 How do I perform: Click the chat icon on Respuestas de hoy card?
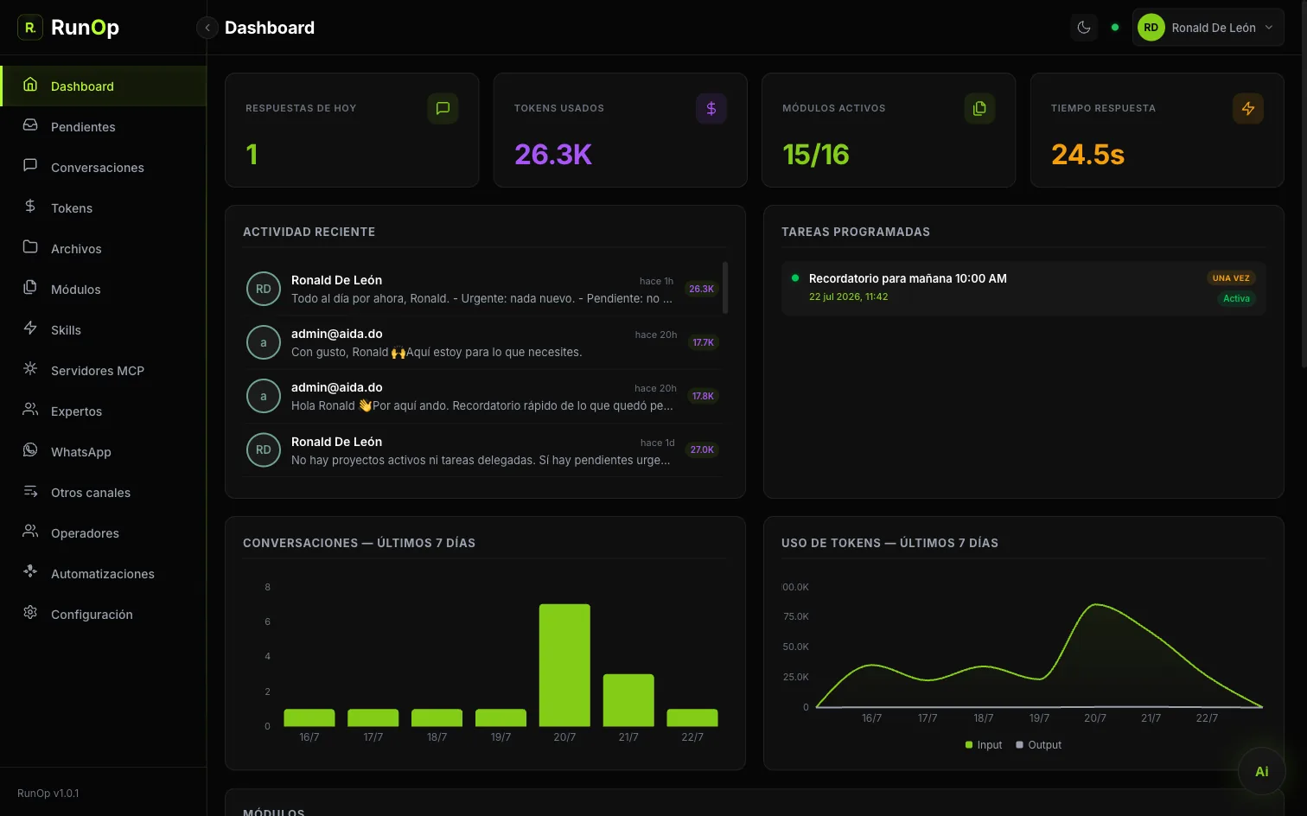[443, 109]
